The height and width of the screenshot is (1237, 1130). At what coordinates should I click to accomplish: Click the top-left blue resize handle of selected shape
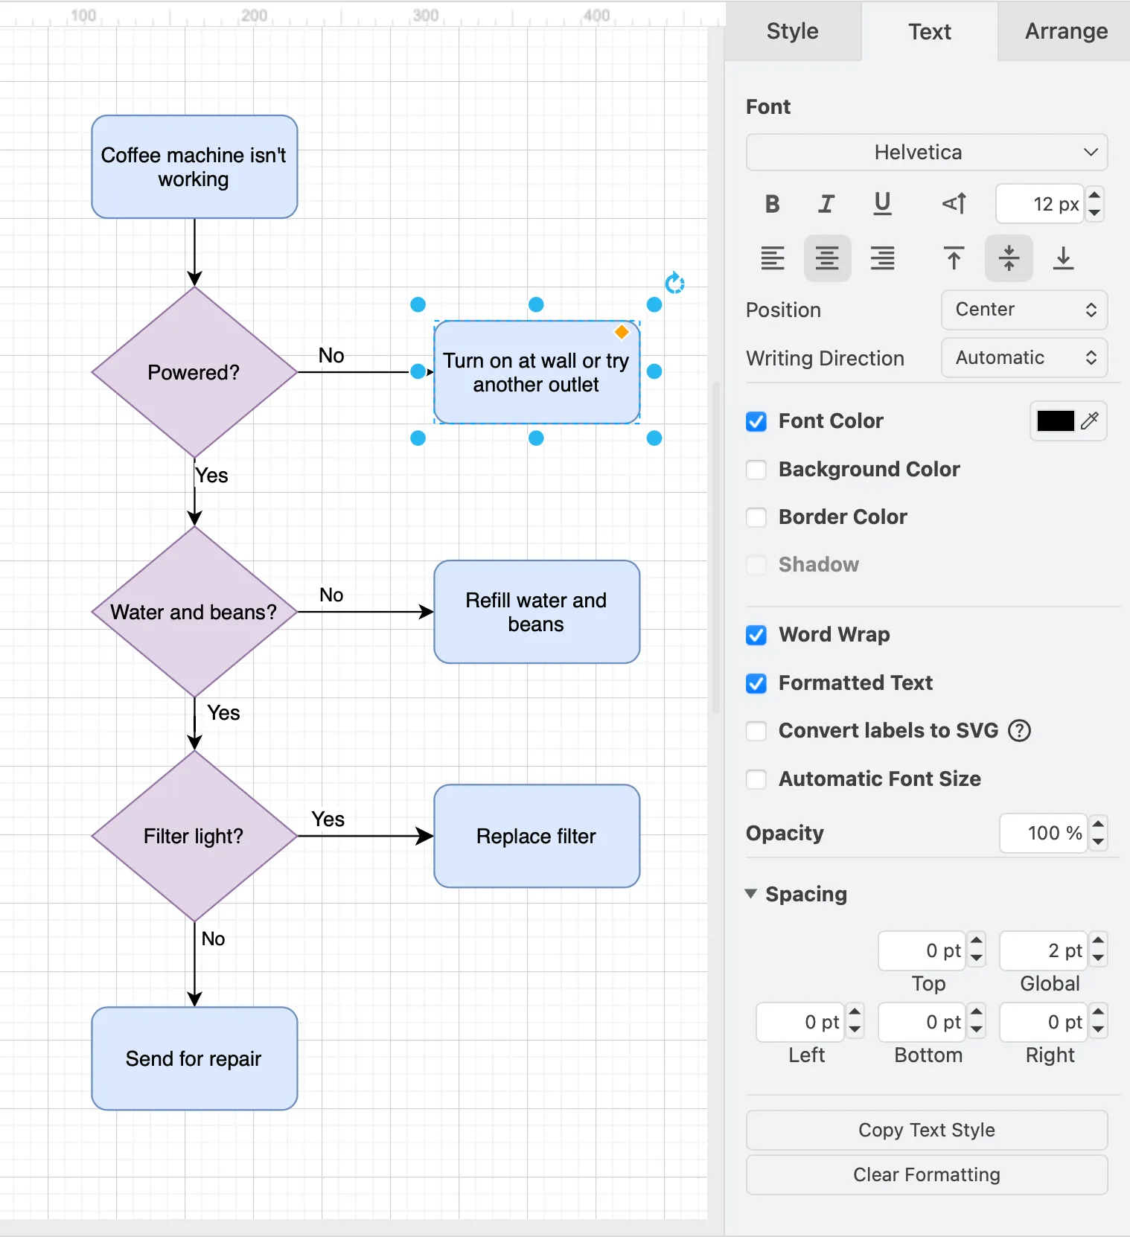pos(418,304)
